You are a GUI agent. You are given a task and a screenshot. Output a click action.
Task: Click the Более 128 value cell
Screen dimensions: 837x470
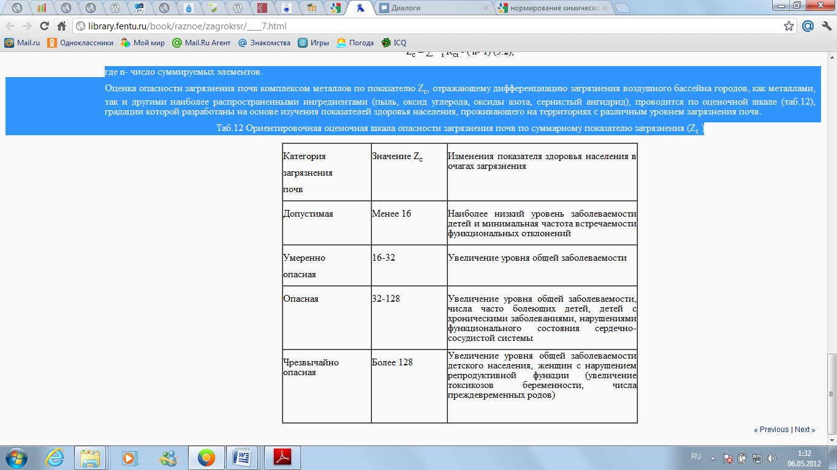point(409,386)
